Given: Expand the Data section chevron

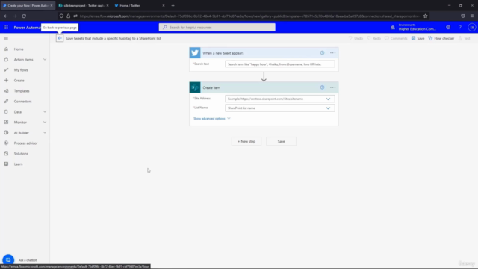Looking at the screenshot, I should [x=45, y=112].
